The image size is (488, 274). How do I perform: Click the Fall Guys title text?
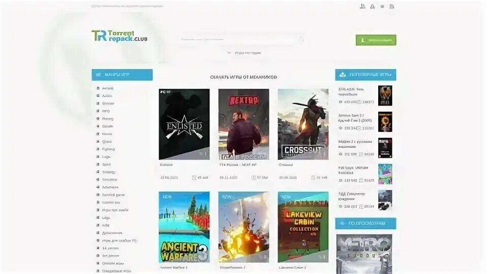pos(353,170)
